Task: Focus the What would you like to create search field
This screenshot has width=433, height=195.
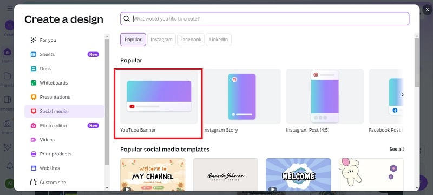Action: coord(265,19)
